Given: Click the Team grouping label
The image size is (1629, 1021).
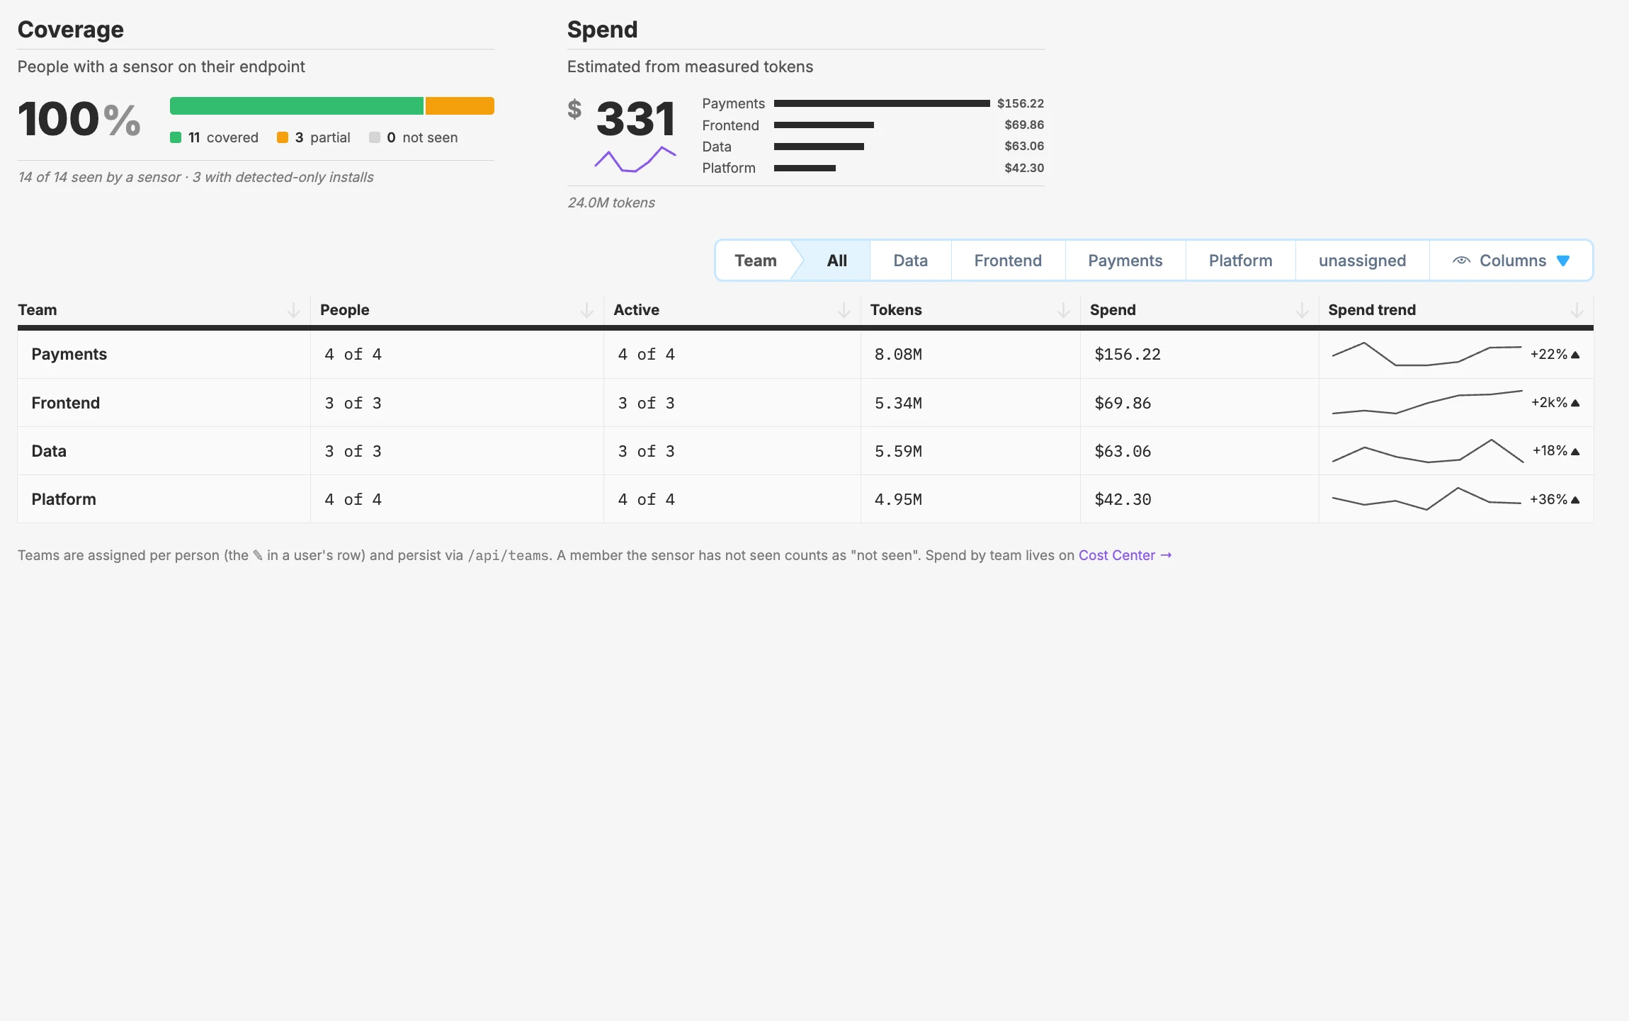Looking at the screenshot, I should pyautogui.click(x=755, y=261).
